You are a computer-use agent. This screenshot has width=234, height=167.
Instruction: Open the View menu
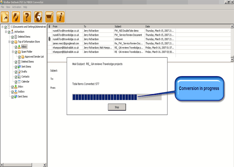coord(8,7)
